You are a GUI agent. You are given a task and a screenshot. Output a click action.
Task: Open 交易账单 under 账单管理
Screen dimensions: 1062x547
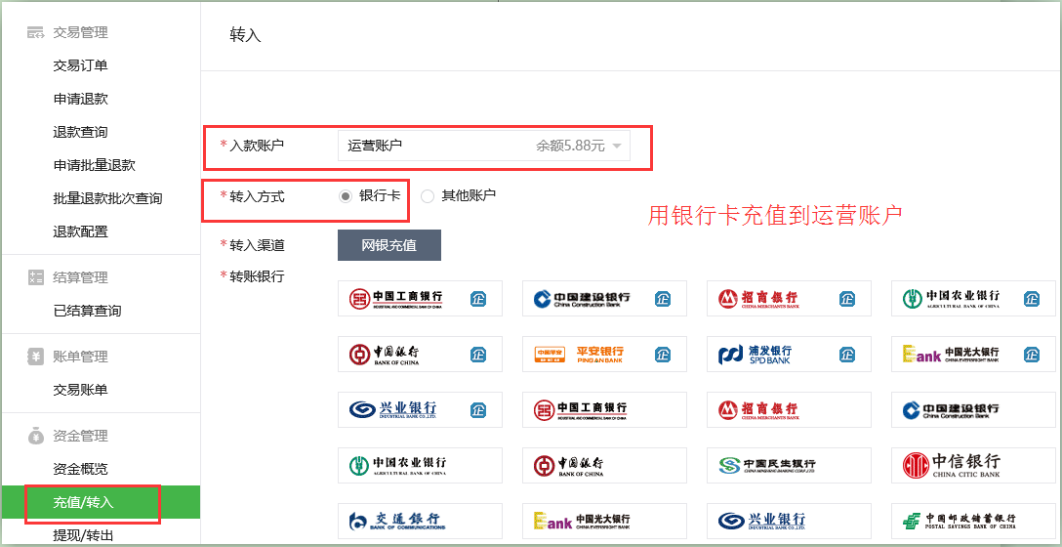coord(81,391)
